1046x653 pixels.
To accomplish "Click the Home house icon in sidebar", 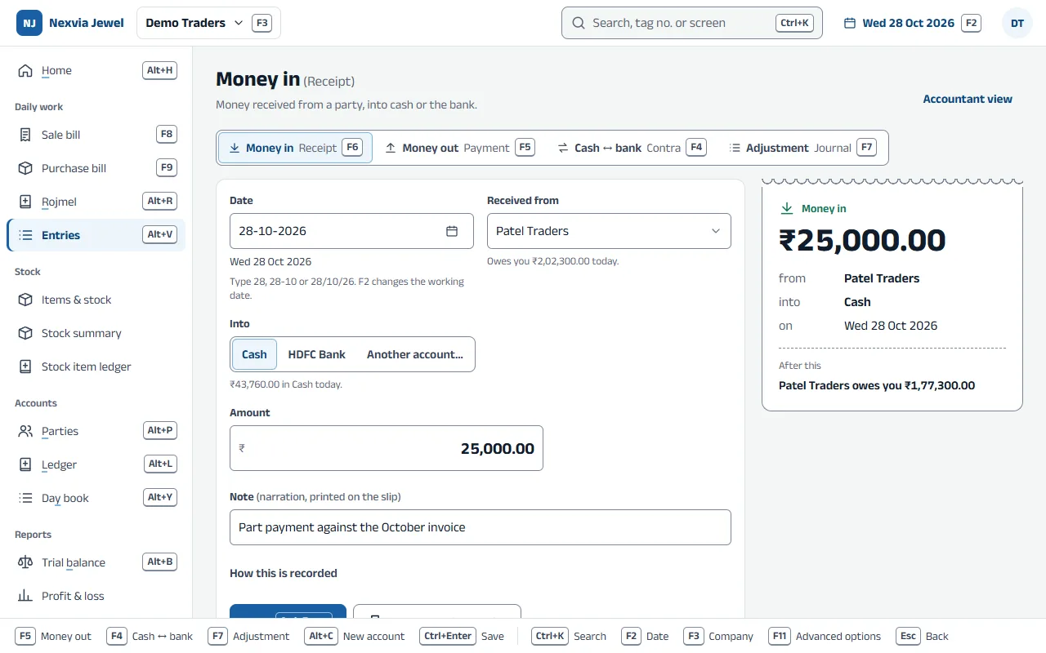I will [x=25, y=70].
